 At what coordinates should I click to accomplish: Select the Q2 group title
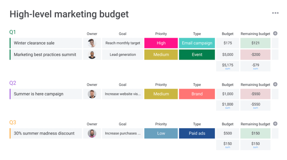(12, 83)
